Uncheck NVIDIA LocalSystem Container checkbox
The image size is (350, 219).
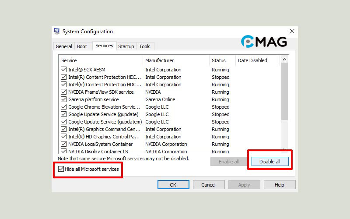(64, 144)
